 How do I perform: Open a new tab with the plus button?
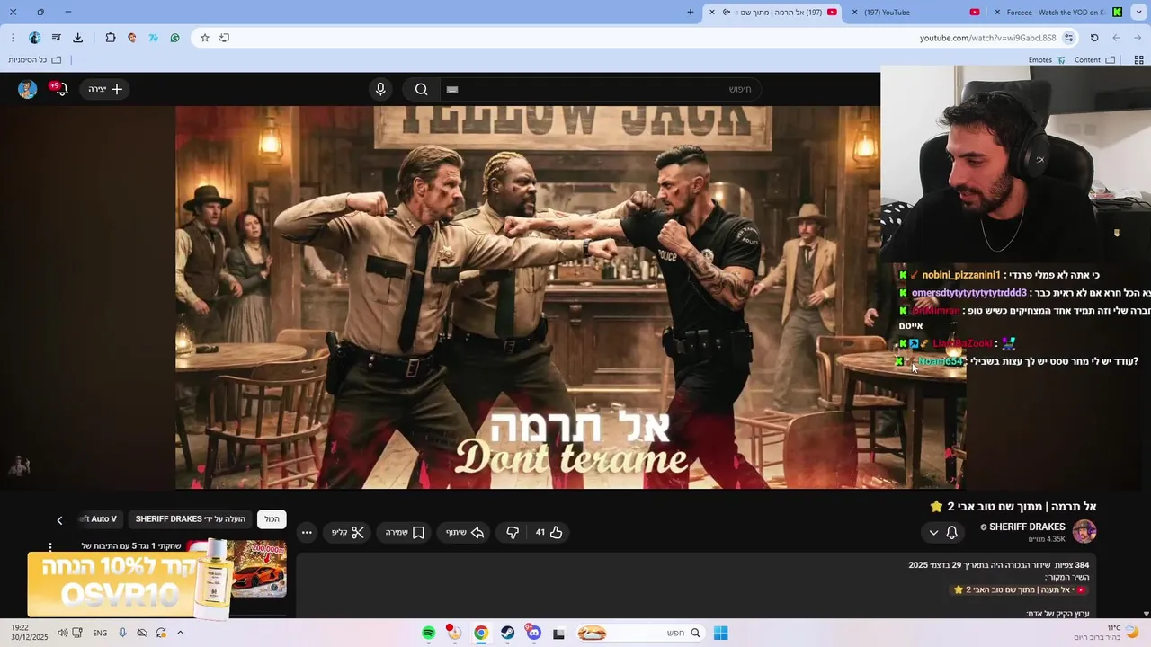pyautogui.click(x=691, y=12)
